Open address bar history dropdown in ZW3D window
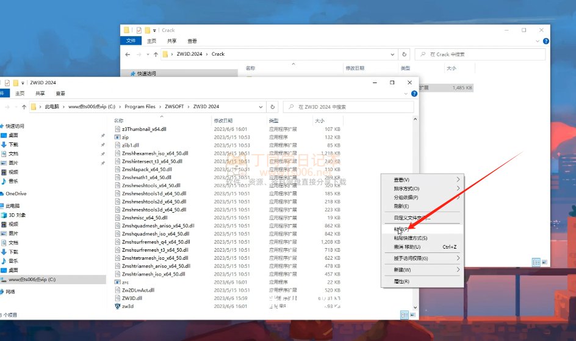 coord(261,106)
